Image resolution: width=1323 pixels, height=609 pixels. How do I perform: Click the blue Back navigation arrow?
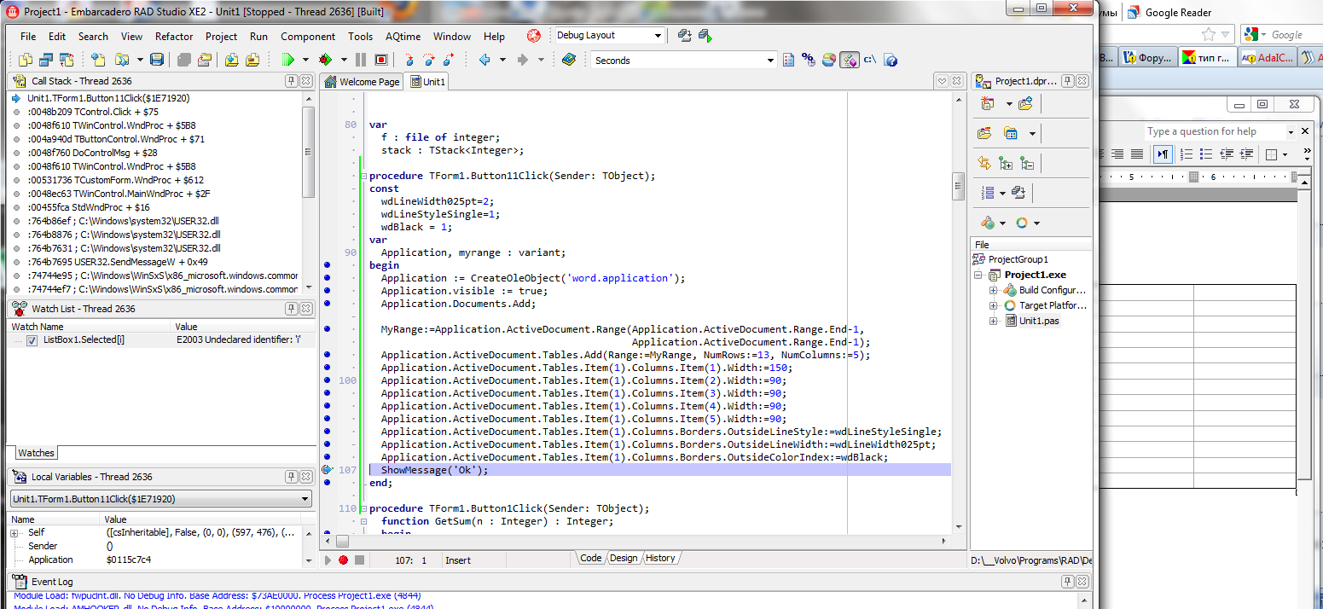tap(485, 60)
